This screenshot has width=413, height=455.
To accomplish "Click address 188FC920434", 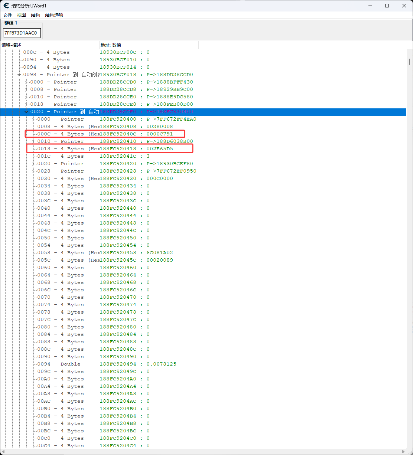I will tap(118, 186).
